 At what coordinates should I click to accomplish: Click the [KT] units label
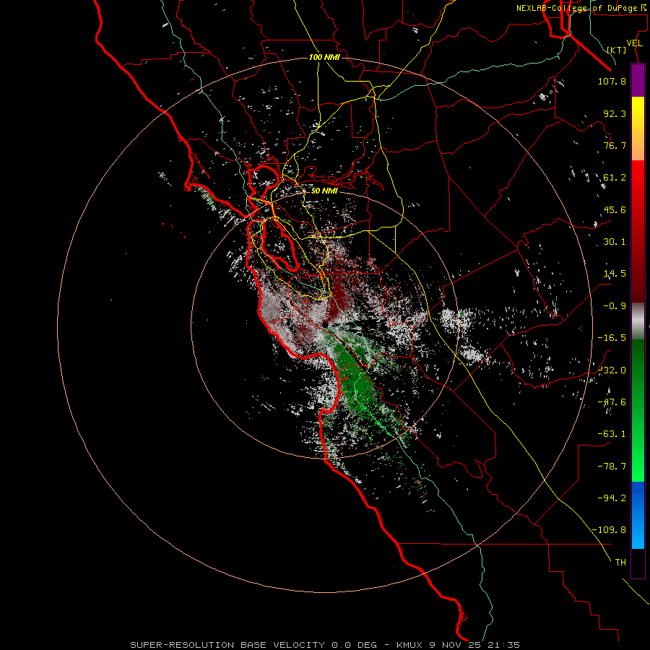tap(617, 50)
